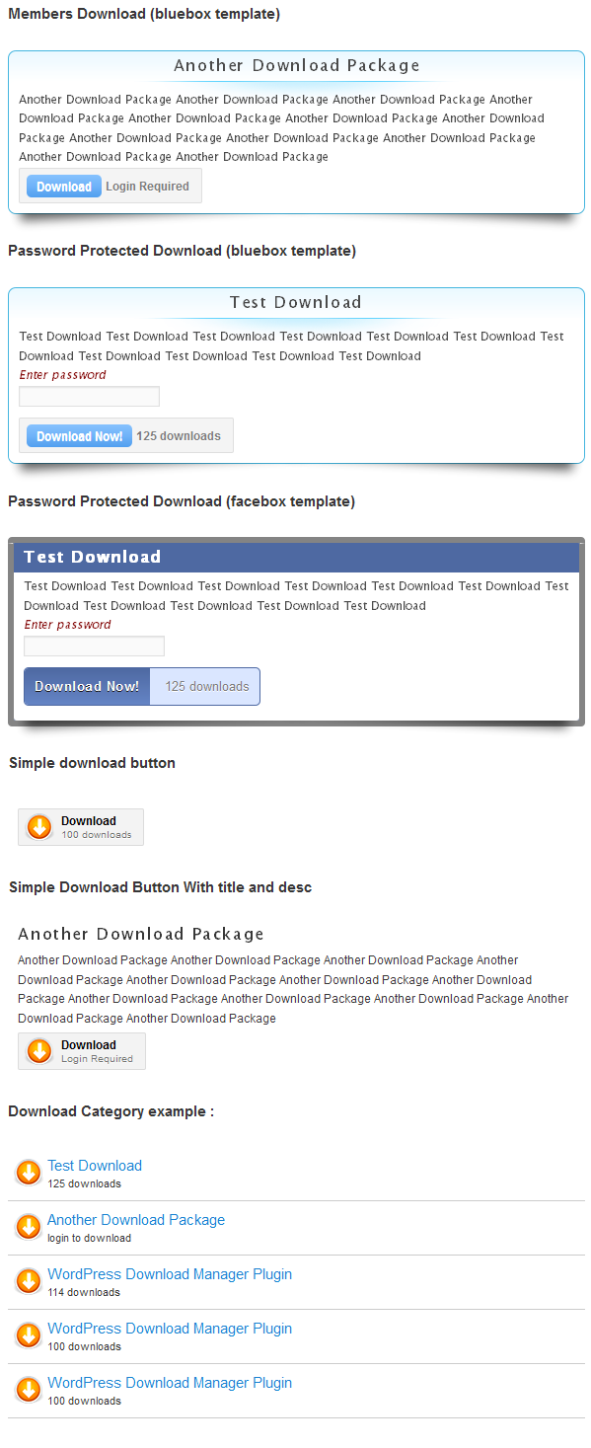Focus the password field in facebox template

click(94, 646)
